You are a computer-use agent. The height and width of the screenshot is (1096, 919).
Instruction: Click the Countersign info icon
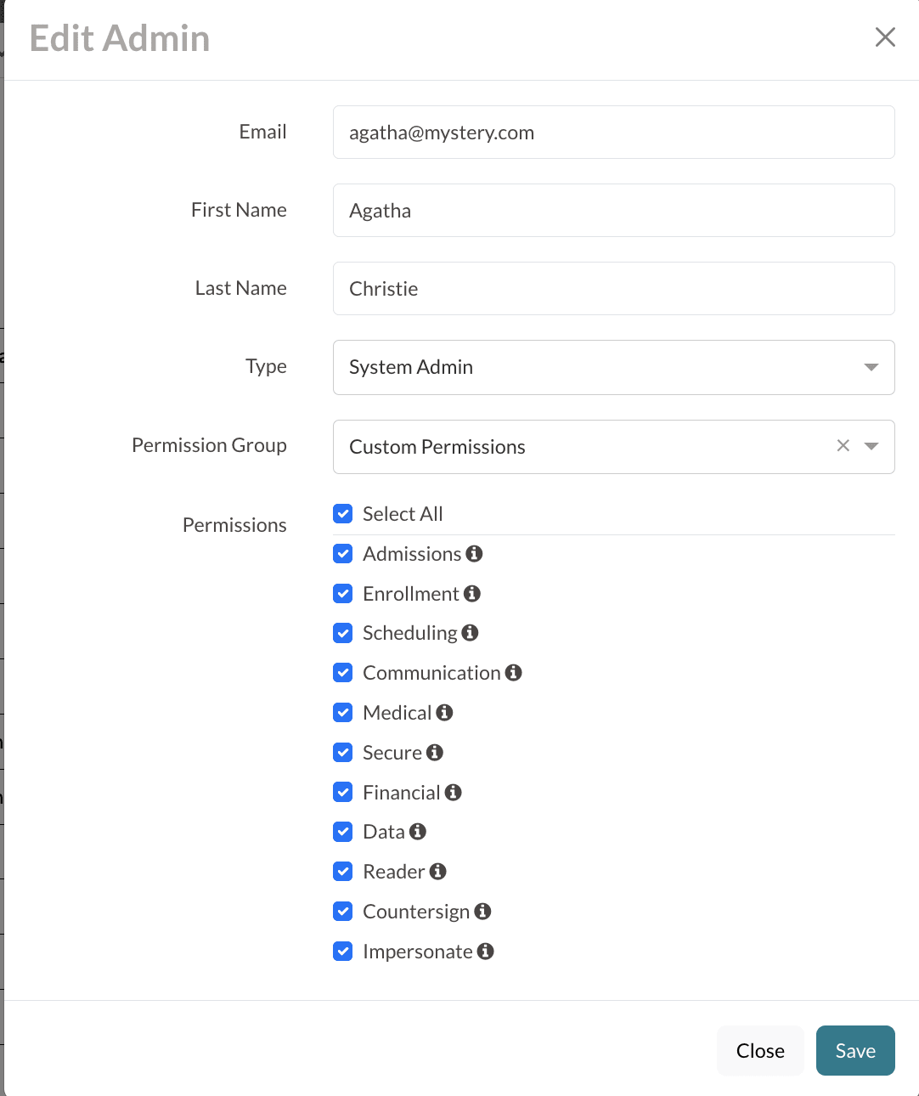(482, 912)
